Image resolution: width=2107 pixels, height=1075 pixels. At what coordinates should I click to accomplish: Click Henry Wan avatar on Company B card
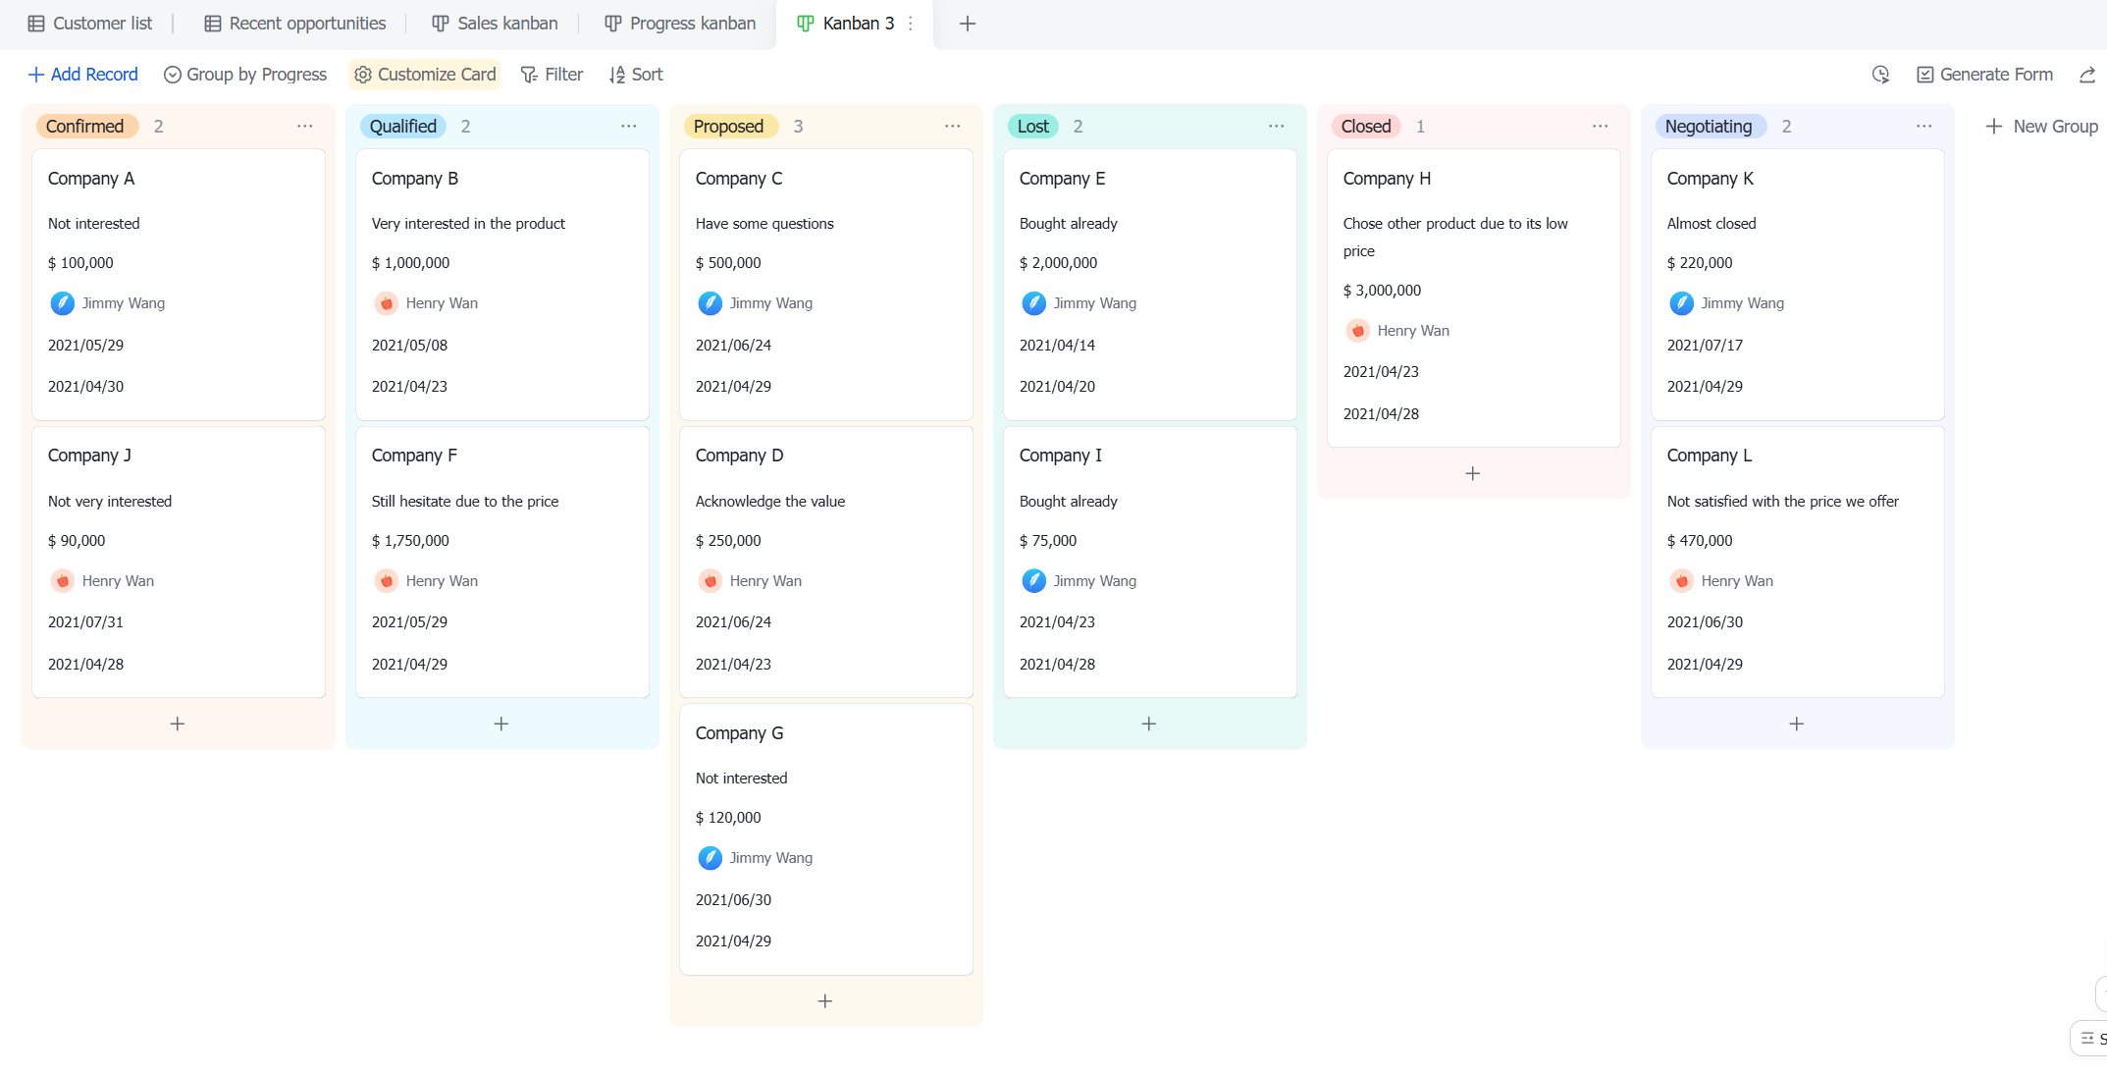pyautogui.click(x=387, y=303)
